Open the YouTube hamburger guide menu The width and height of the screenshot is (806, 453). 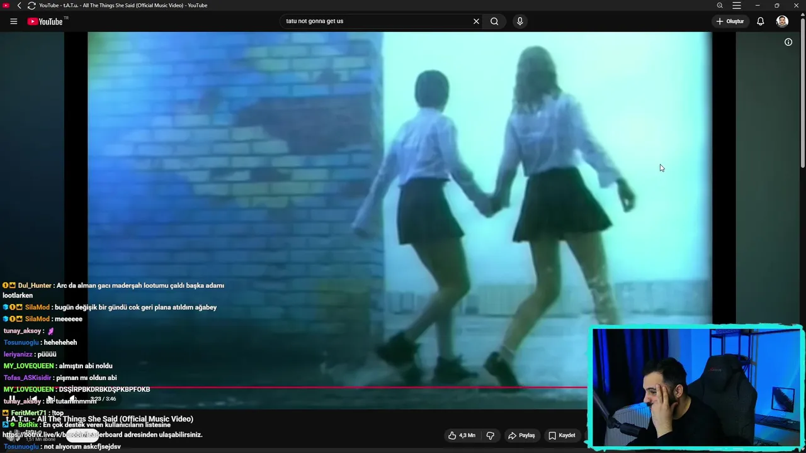pos(13,21)
